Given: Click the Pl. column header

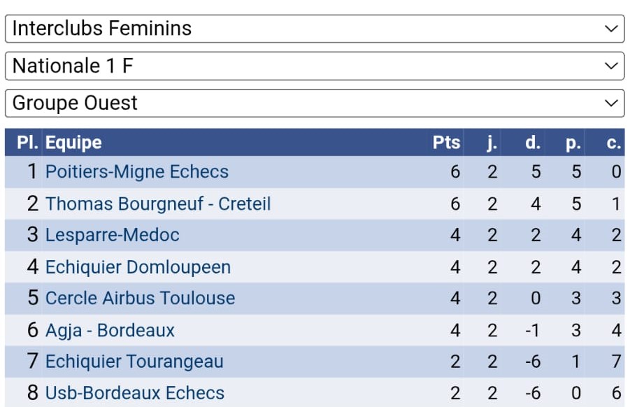Looking at the screenshot, I should pos(27,143).
